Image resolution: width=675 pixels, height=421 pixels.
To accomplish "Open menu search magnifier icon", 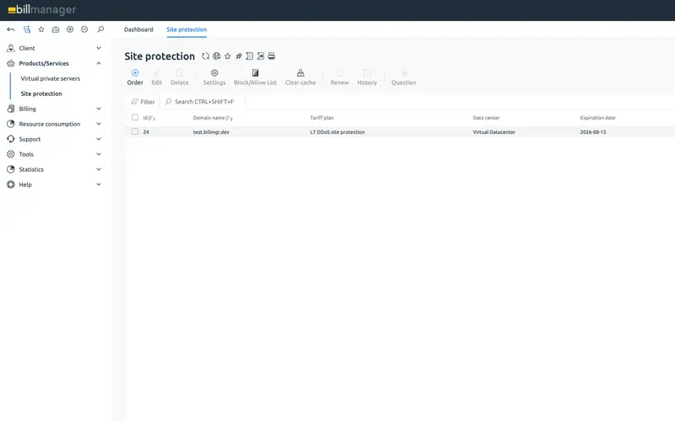I will pyautogui.click(x=100, y=29).
